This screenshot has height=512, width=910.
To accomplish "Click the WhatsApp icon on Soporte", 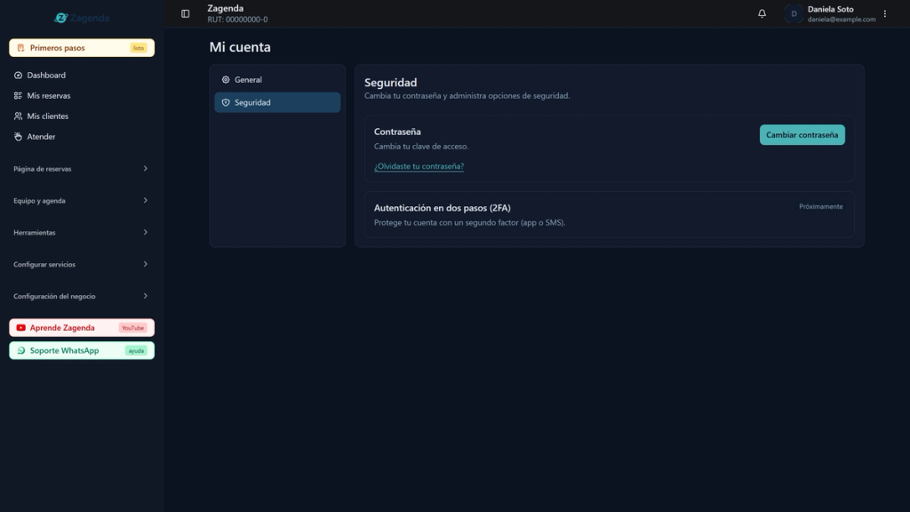I will pos(21,350).
